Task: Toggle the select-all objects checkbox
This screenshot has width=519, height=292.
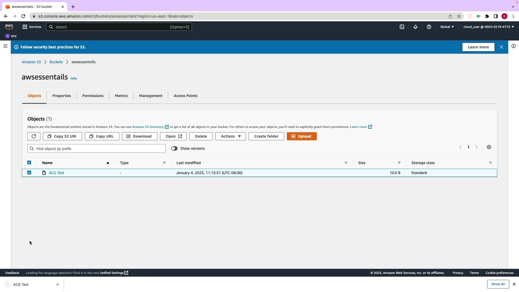Action: pyautogui.click(x=29, y=162)
